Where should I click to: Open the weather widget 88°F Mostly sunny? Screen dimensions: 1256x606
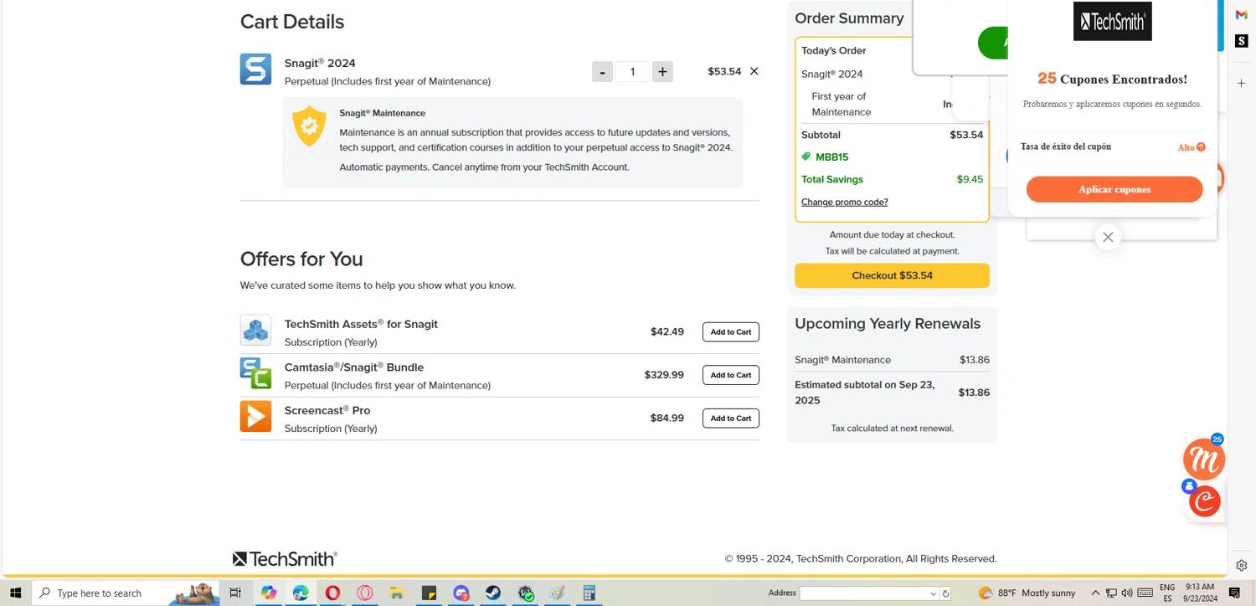1027,593
